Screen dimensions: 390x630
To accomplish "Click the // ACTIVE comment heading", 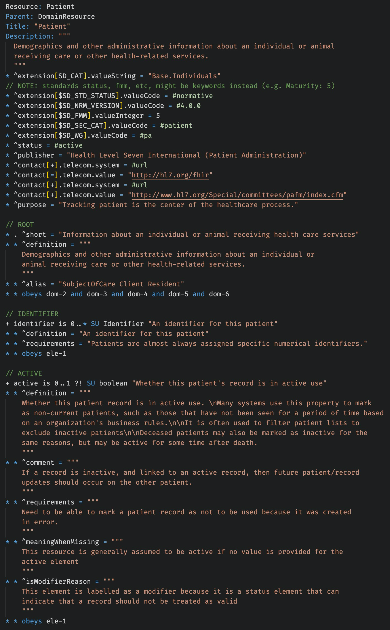I will tap(24, 373).
